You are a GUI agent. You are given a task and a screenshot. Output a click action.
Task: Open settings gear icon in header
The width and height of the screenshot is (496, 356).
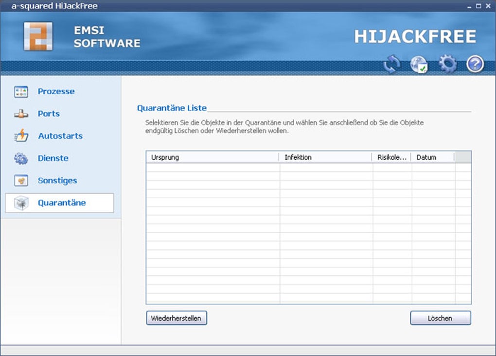pos(447,64)
